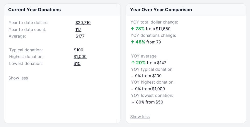Click the $177 average value
The width and height of the screenshot is (250, 127).
point(80,36)
